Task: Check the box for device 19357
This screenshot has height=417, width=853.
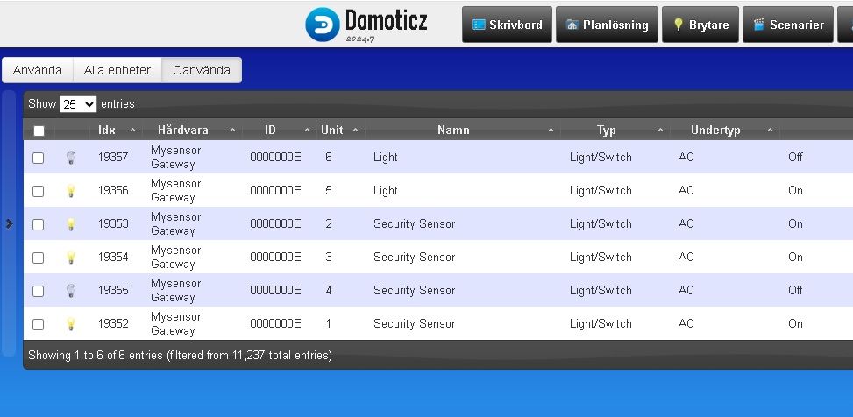Action: [x=38, y=158]
